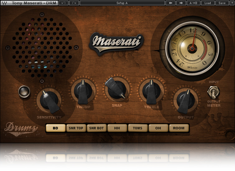Open the Load preset menu
Image resolution: width=235 pixels, height=171 pixels.
tap(208, 3)
